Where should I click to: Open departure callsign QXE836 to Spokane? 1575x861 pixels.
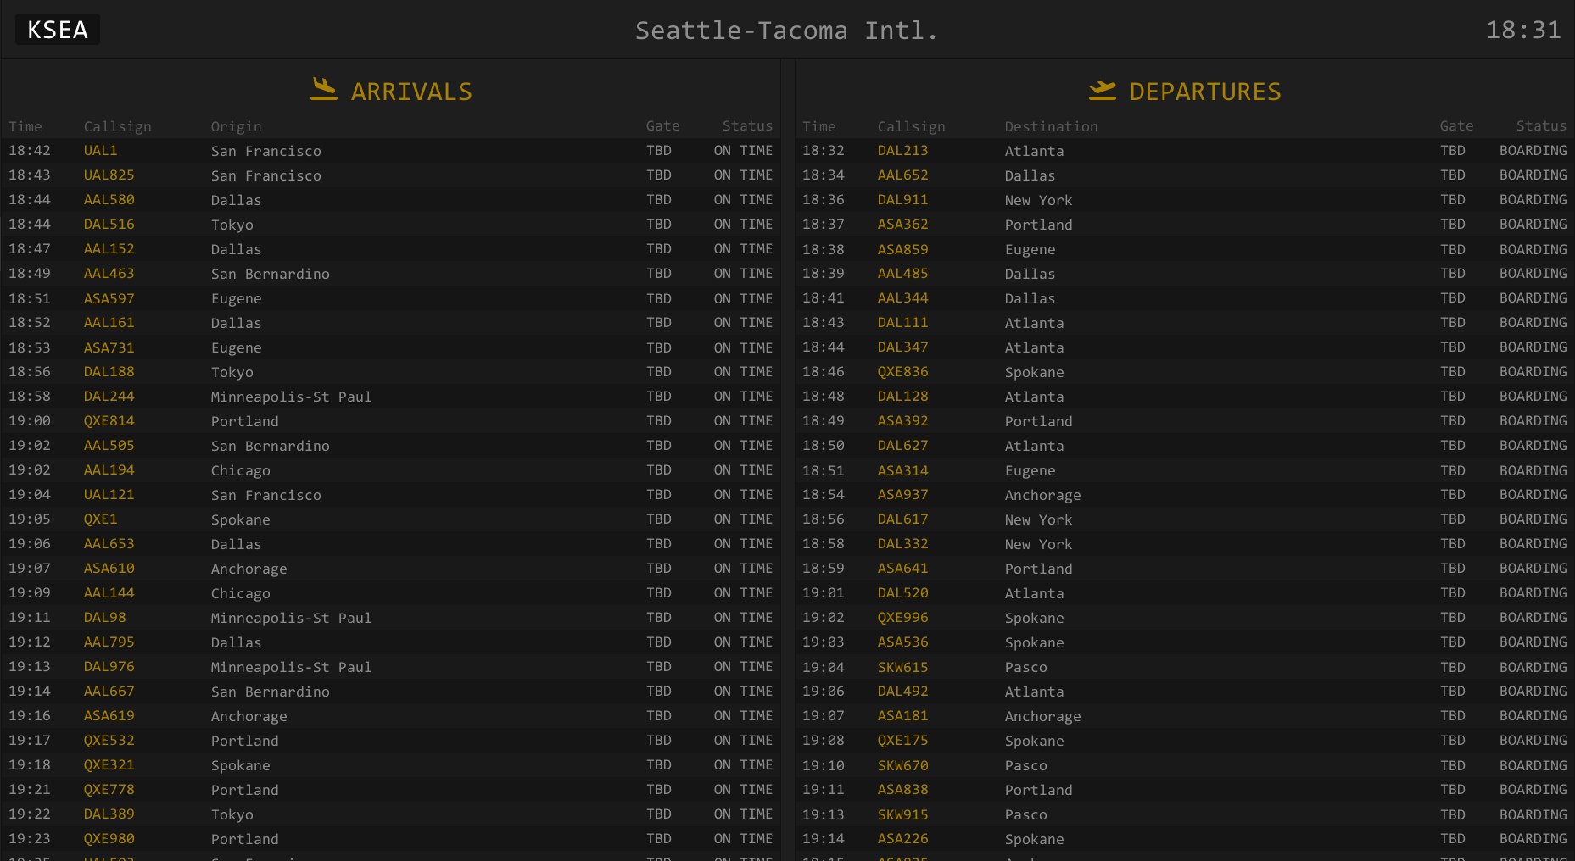tap(902, 372)
